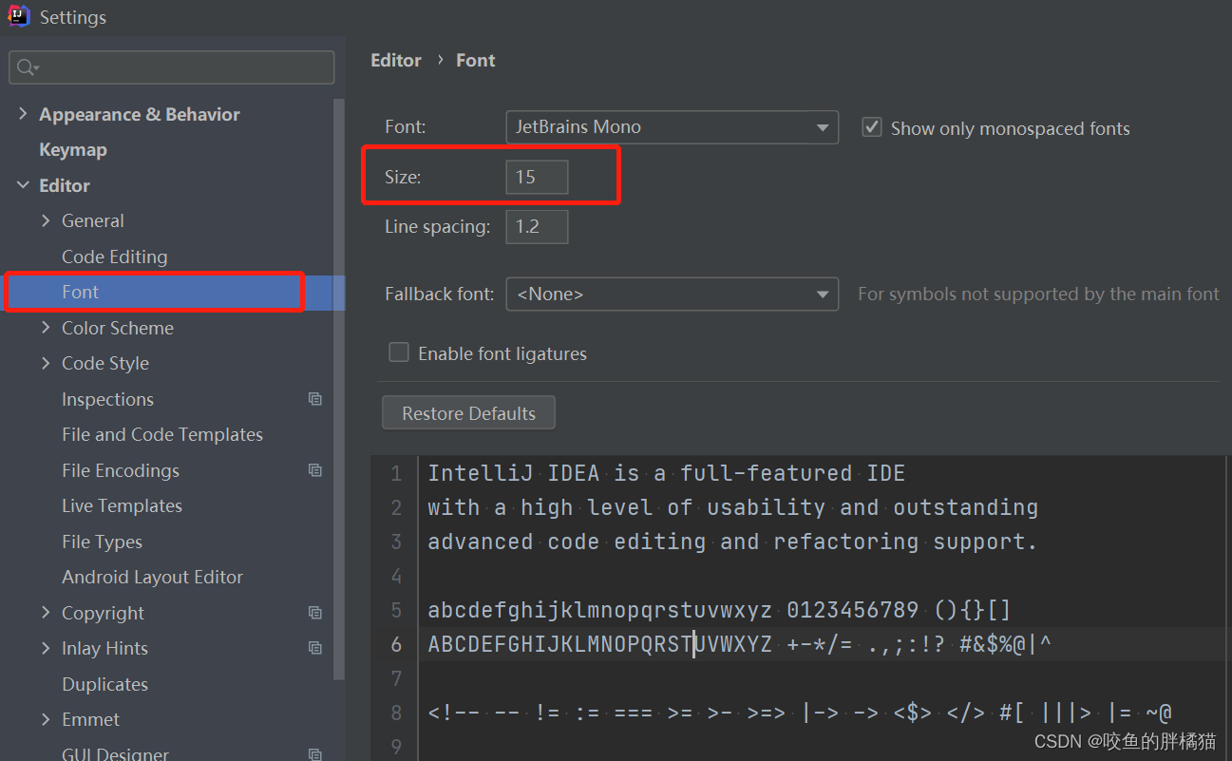This screenshot has width=1232, height=761.
Task: Expand the Copyright node
Action: [x=46, y=613]
